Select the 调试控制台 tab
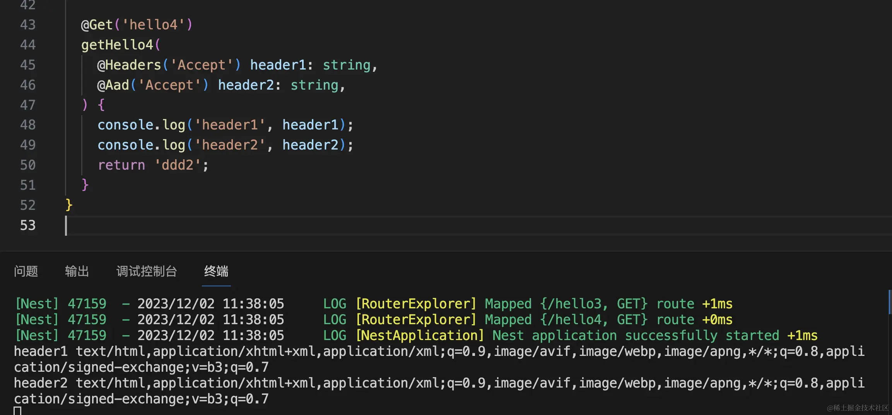892x415 pixels. pos(147,271)
